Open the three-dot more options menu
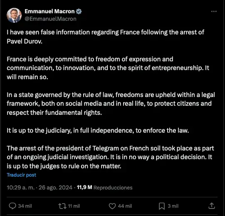This screenshot has height=216, width=225. 214,12
